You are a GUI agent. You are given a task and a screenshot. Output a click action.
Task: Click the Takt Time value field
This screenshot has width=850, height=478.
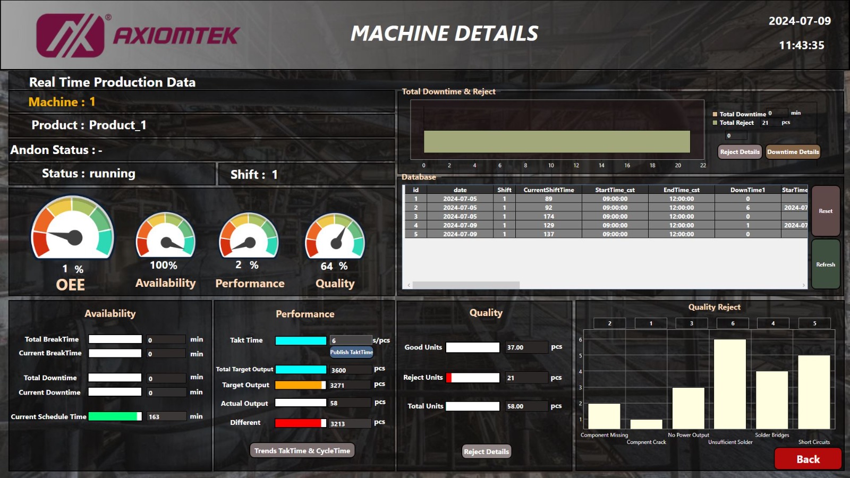click(x=351, y=340)
